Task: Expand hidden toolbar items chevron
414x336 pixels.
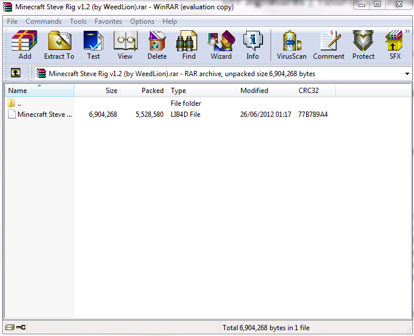Action: pyautogui.click(x=408, y=31)
